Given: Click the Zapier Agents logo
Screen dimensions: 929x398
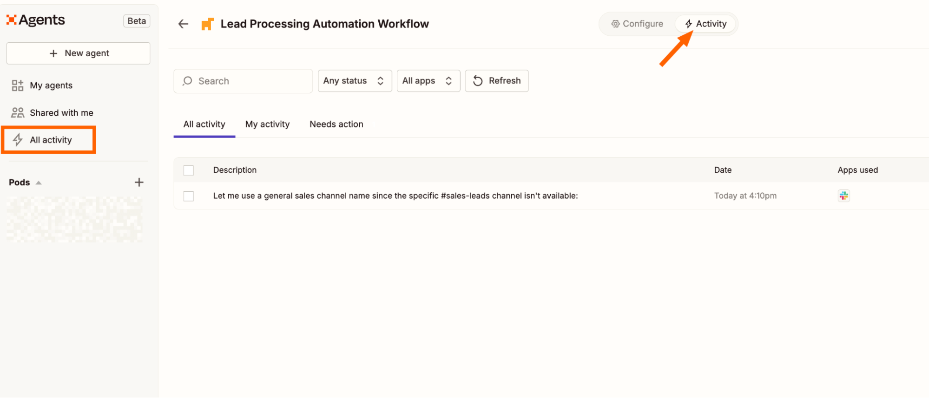Looking at the screenshot, I should pos(36,20).
